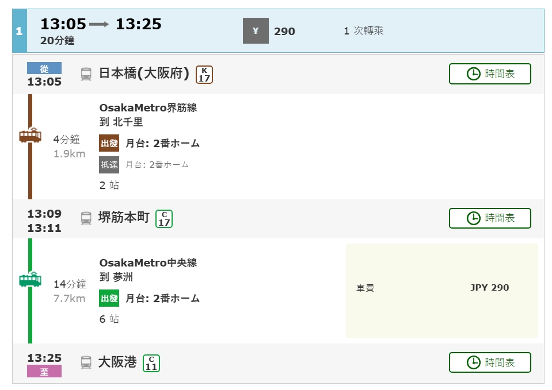Image resolution: width=552 pixels, height=390 pixels.
Task: Click the 大阪港 destination station name
Action: coord(117,362)
